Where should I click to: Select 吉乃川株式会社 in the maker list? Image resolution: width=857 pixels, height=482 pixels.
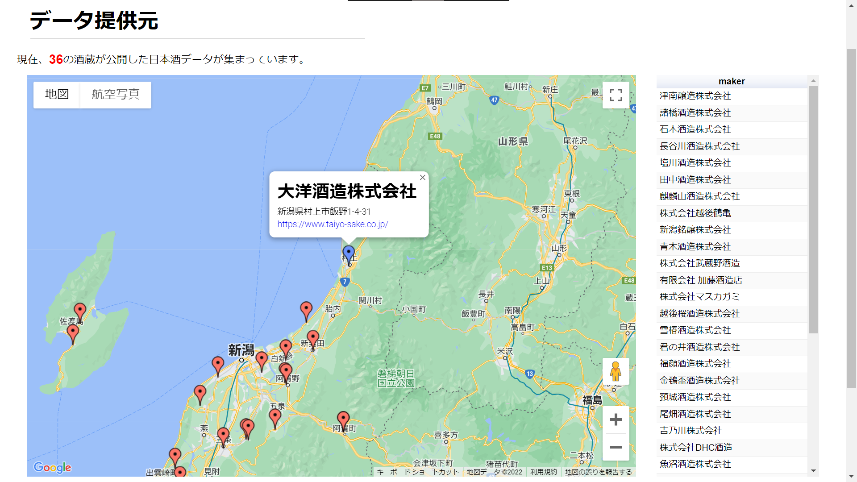coord(691,431)
